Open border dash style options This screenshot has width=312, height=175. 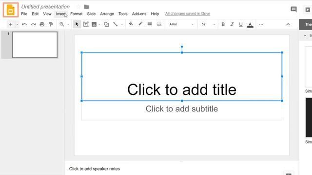click(x=159, y=24)
